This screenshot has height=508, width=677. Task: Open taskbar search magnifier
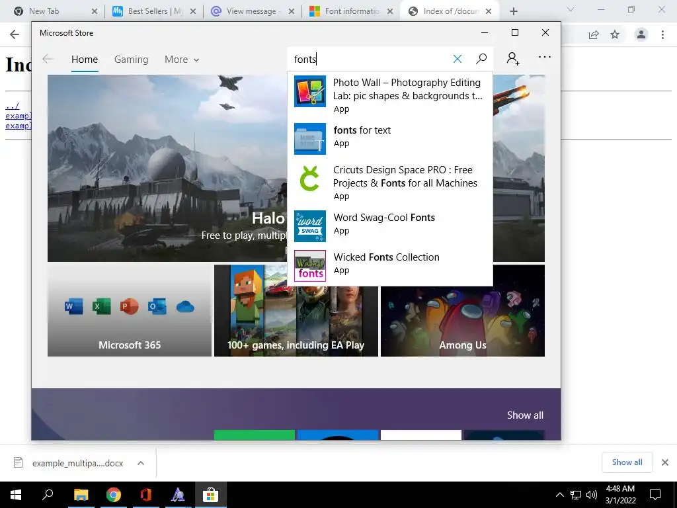pyautogui.click(x=48, y=495)
